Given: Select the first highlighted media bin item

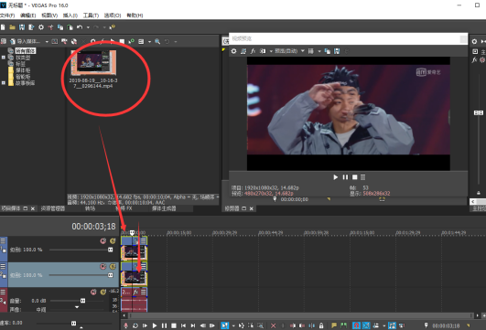Looking at the screenshot, I should coord(26,51).
